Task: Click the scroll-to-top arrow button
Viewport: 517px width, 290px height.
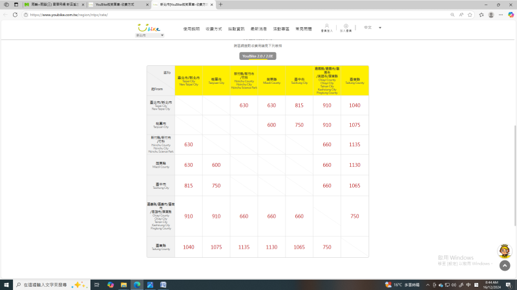Action: [505, 266]
